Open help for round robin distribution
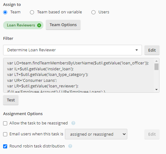The width and height of the screenshot is (166, 154). pyautogui.click(x=70, y=146)
